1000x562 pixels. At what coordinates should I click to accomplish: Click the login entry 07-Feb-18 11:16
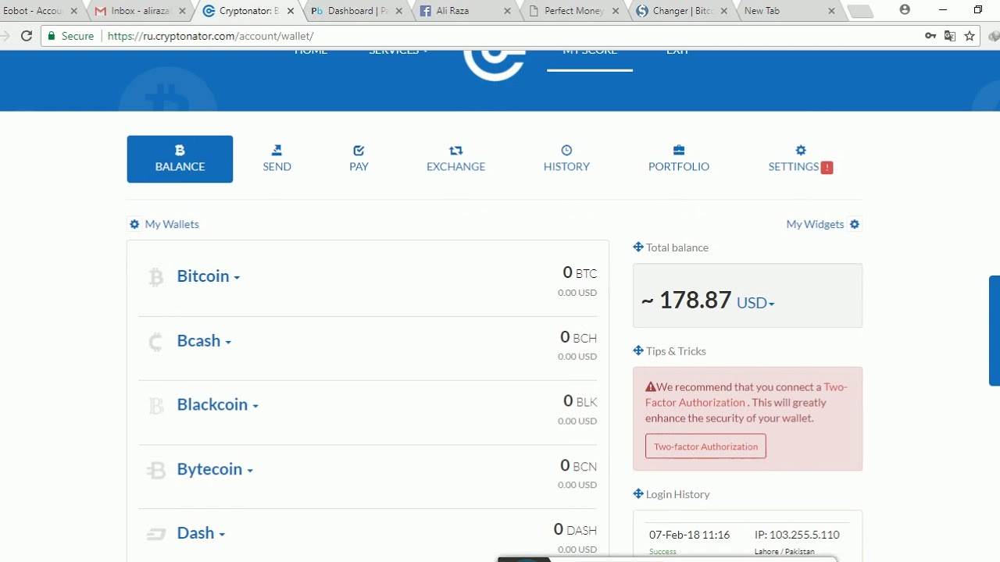pos(689,535)
